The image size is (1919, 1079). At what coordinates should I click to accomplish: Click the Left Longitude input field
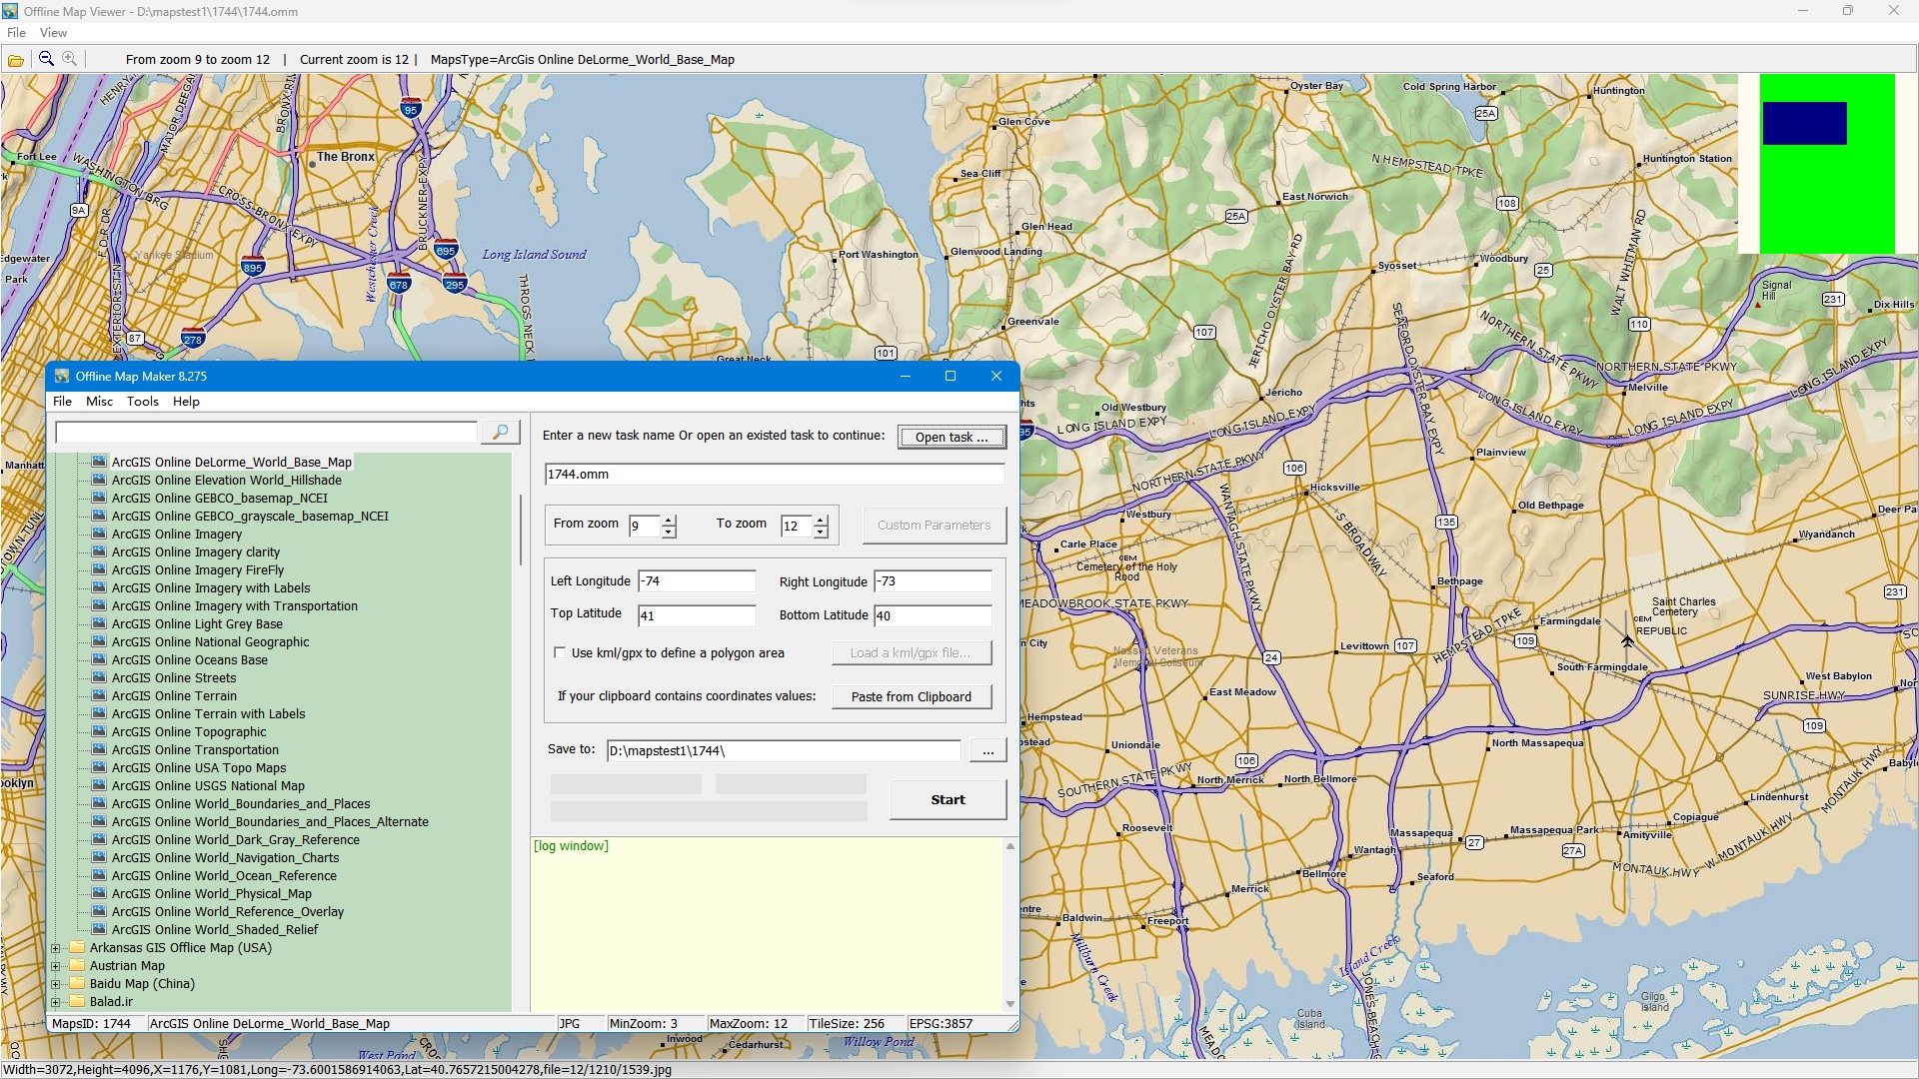tap(697, 581)
